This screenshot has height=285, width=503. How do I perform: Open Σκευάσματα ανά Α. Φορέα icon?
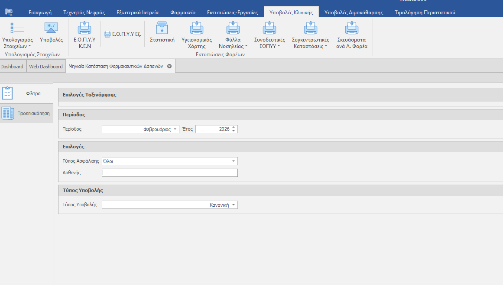coord(351,29)
